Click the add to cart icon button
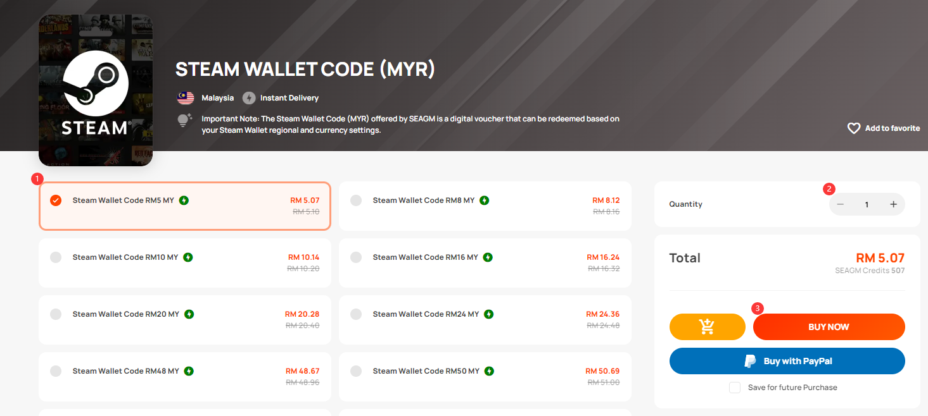 [x=707, y=327]
